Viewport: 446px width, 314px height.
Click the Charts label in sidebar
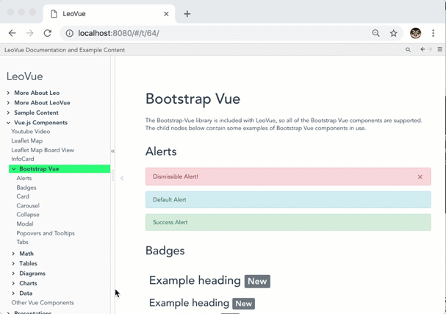(28, 283)
